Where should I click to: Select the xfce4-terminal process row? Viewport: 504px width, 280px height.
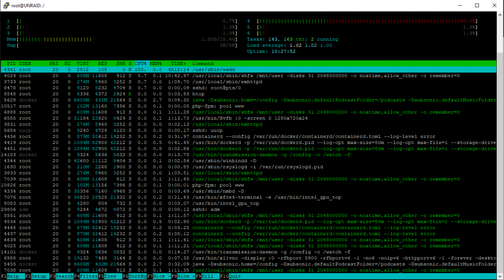coord(248,197)
